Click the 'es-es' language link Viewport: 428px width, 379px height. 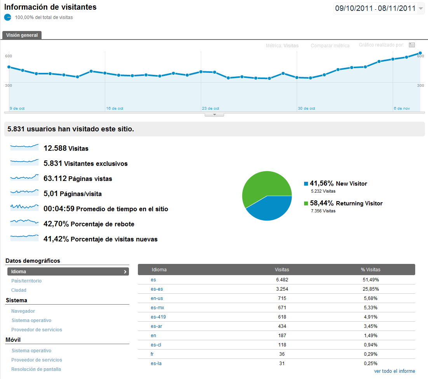pos(157,289)
